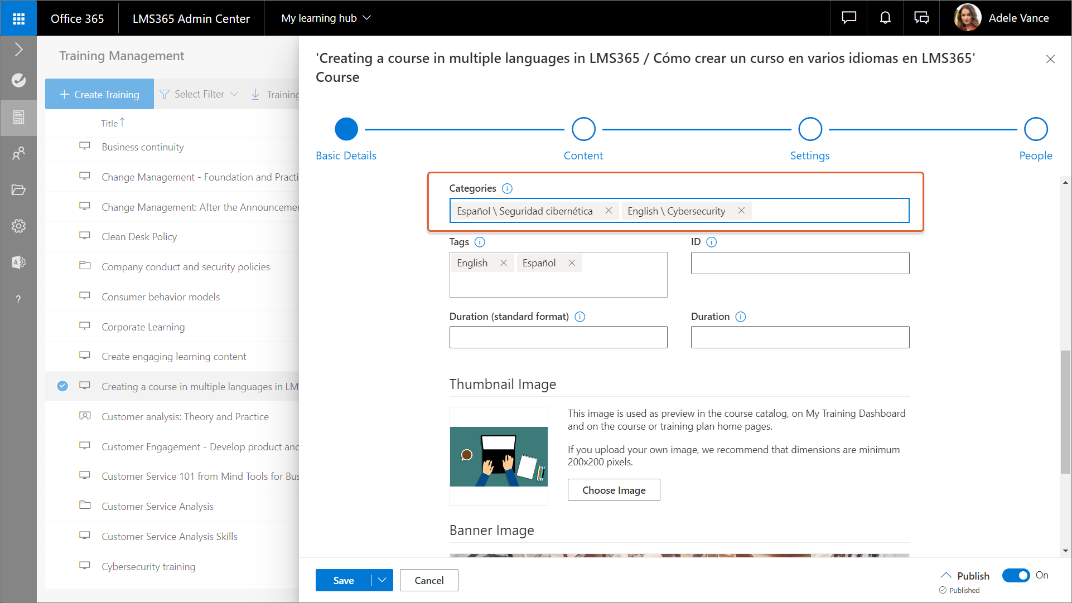The height and width of the screenshot is (603, 1072).
Task: Click the Choose Image button
Action: 614,490
